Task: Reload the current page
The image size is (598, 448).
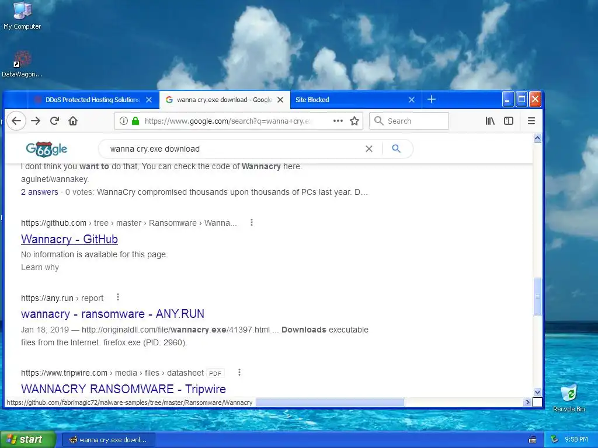Action: click(x=54, y=121)
